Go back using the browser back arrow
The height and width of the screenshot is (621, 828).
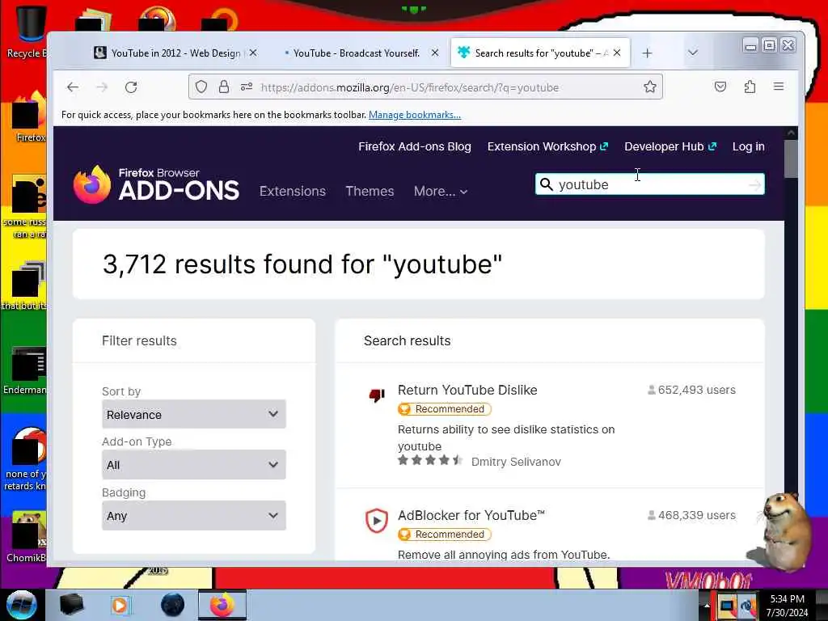[73, 87]
